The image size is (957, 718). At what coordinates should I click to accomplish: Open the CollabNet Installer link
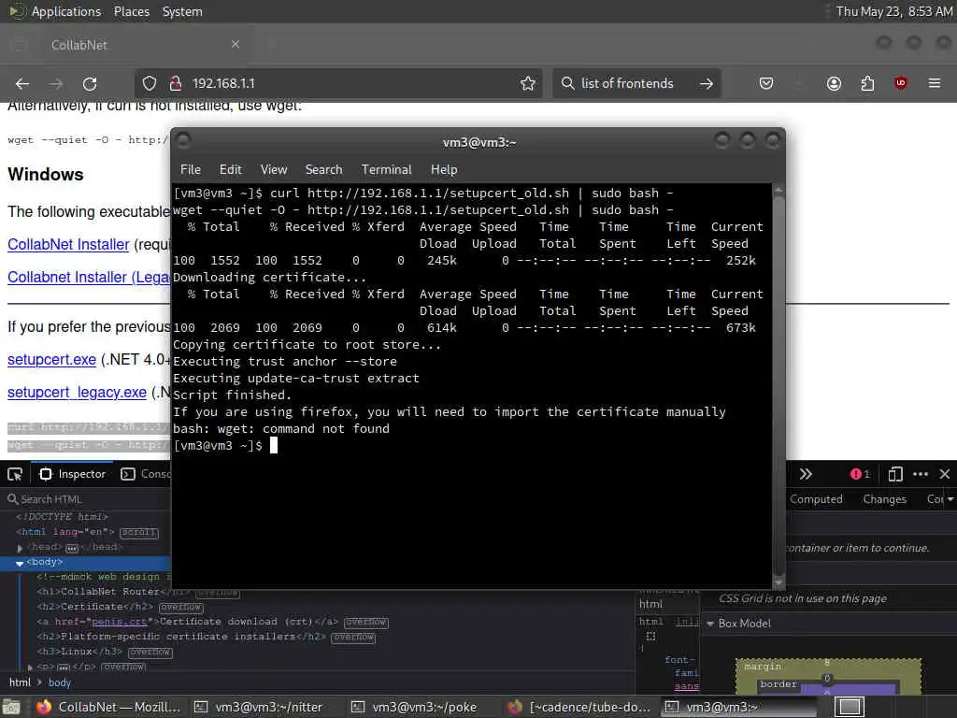[68, 244]
